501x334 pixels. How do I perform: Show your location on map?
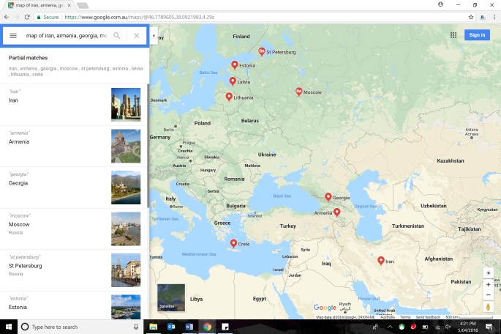(488, 273)
